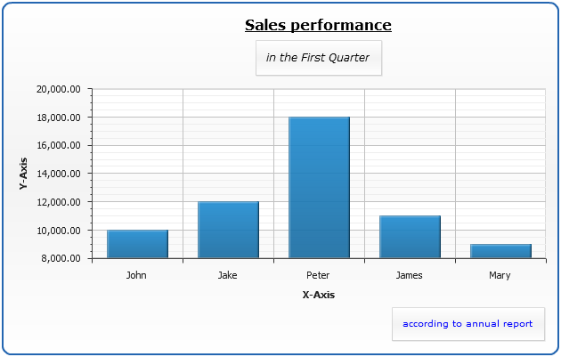Select John's blue bar in the chart
This screenshot has width=561, height=357.
coord(137,245)
